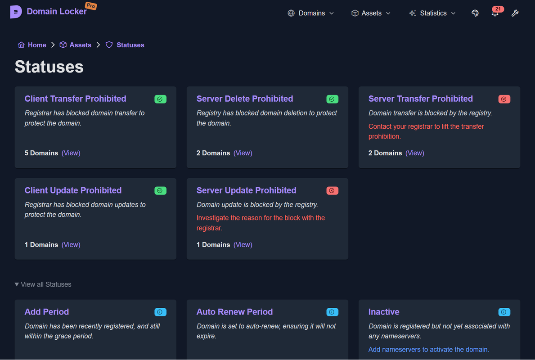Open Server Update Prohibited status title
The height and width of the screenshot is (360, 535).
(246, 190)
